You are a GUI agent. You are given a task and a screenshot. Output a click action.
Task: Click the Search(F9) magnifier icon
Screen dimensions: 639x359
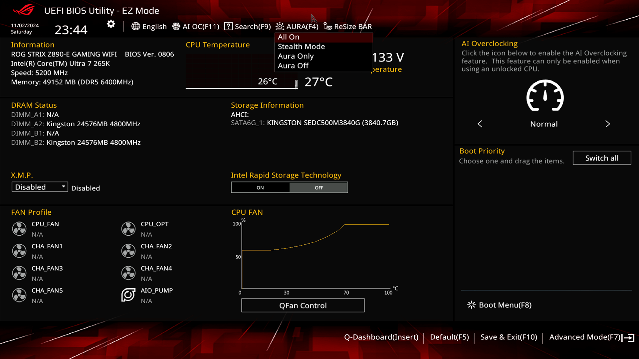(x=228, y=27)
